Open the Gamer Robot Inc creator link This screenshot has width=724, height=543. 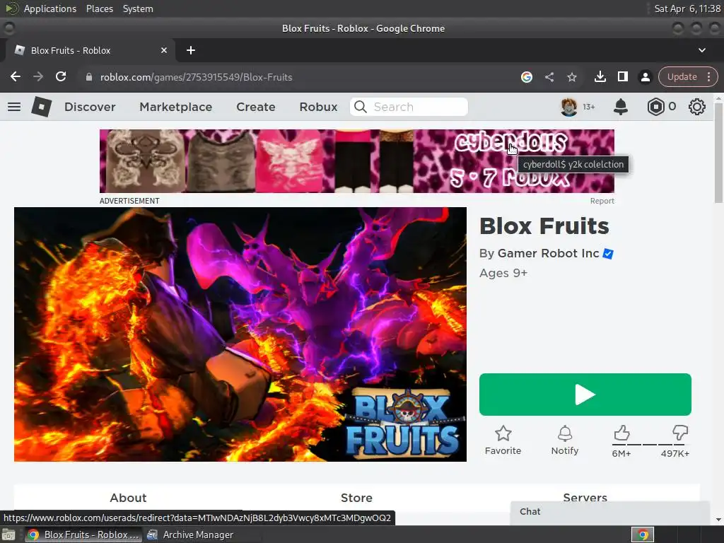pyautogui.click(x=548, y=254)
